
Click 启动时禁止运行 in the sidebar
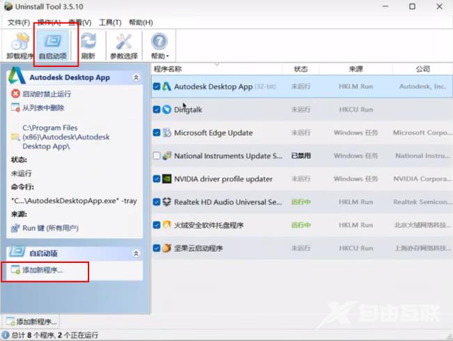46,93
